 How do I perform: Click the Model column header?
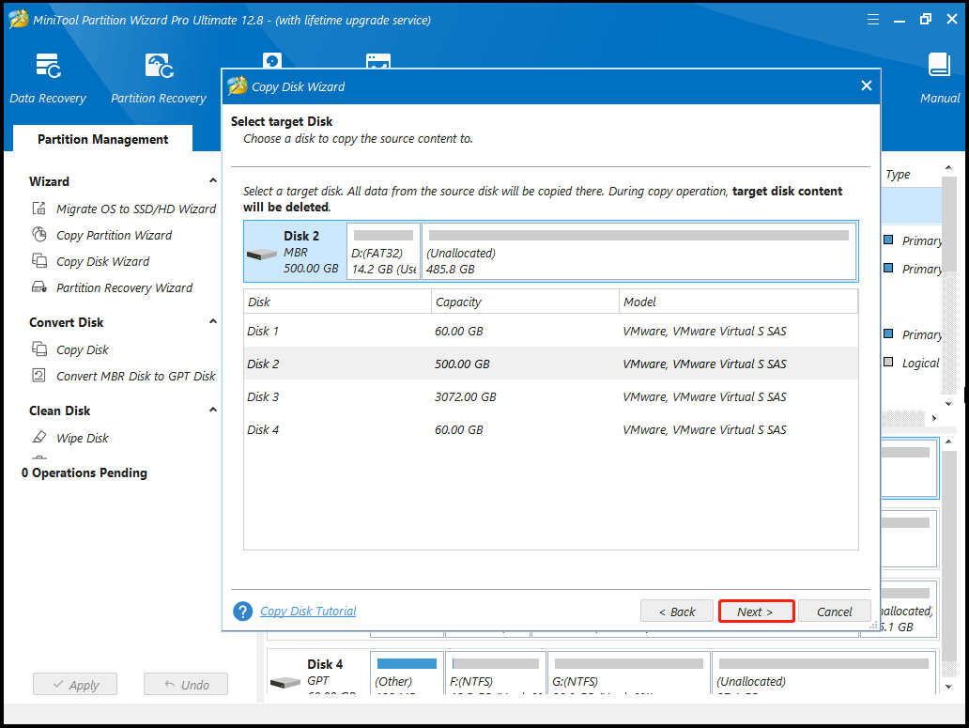point(738,302)
